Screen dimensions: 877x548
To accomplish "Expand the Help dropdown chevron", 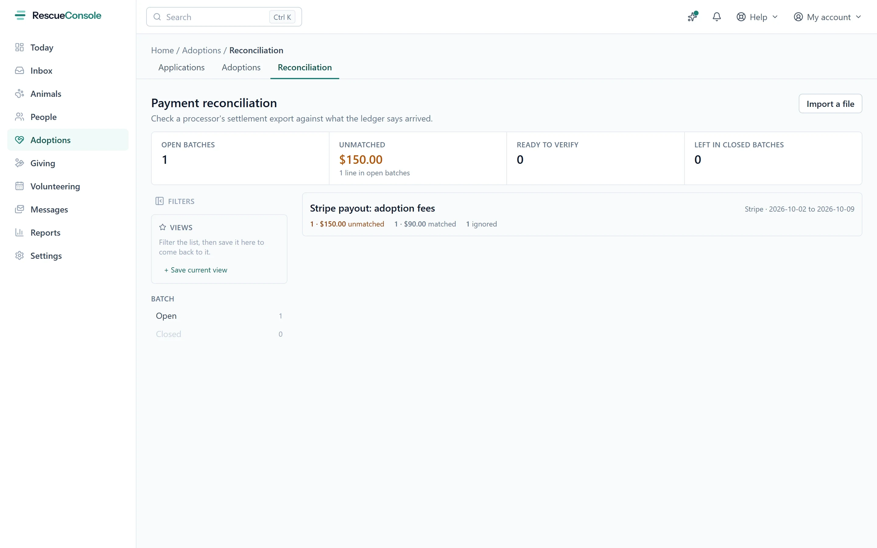I will 775,17.
